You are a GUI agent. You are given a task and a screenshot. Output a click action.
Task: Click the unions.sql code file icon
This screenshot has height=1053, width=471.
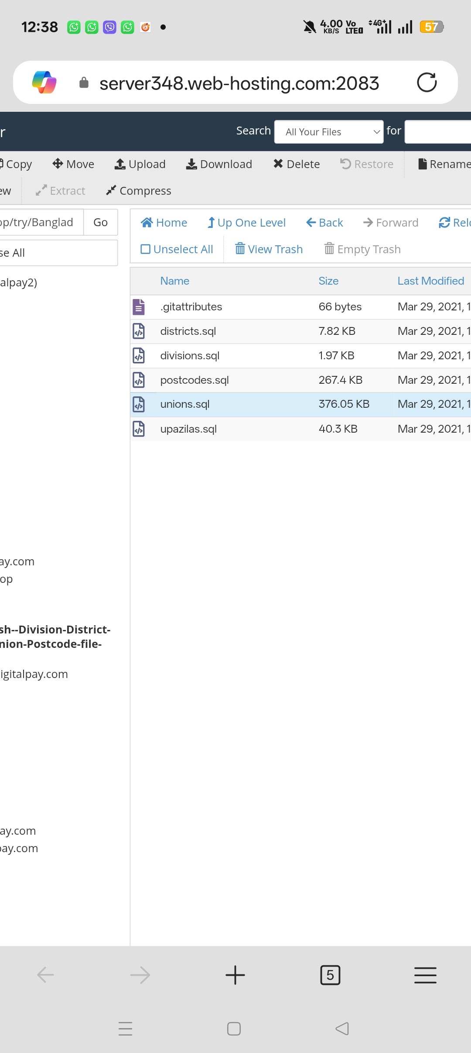[139, 405]
